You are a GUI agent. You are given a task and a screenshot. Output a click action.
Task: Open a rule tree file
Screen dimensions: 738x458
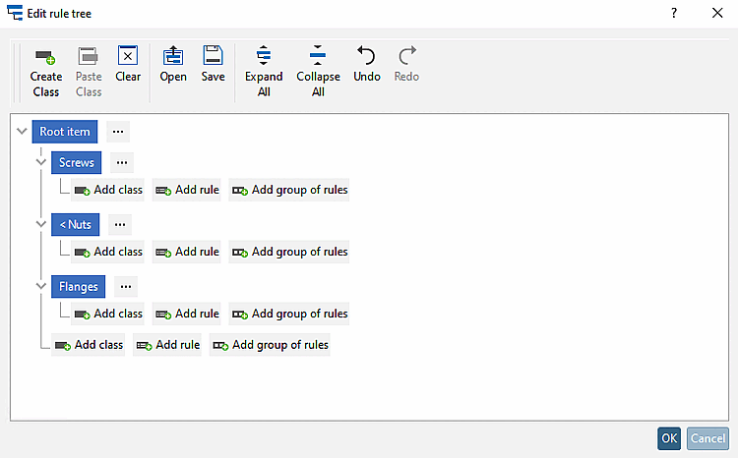(x=173, y=64)
